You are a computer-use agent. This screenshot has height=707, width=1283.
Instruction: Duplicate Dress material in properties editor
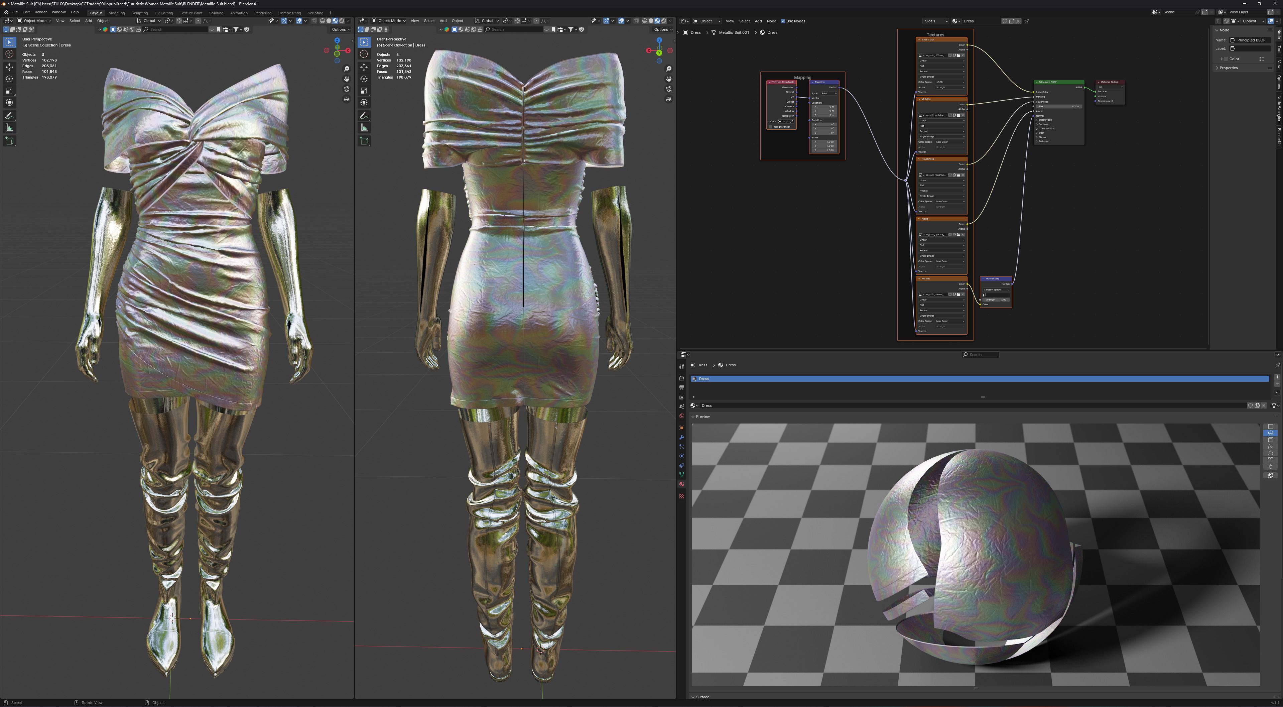coord(1257,405)
